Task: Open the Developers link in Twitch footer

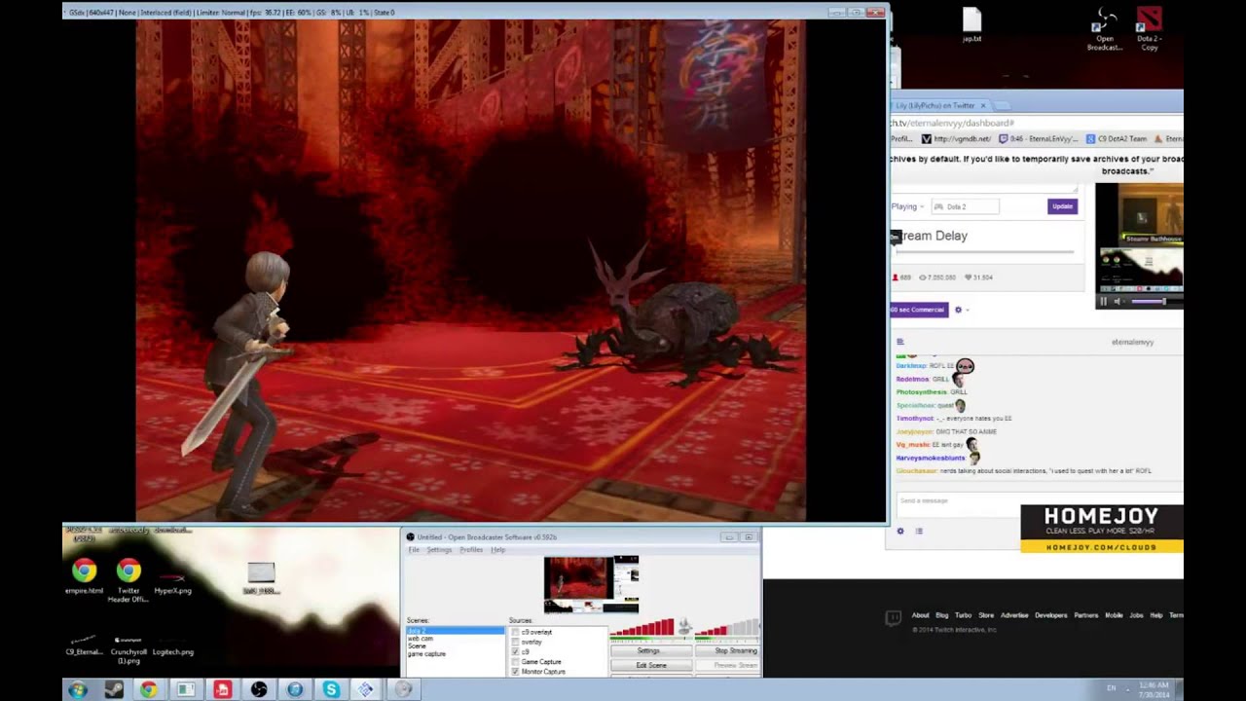Action: [x=1051, y=615]
